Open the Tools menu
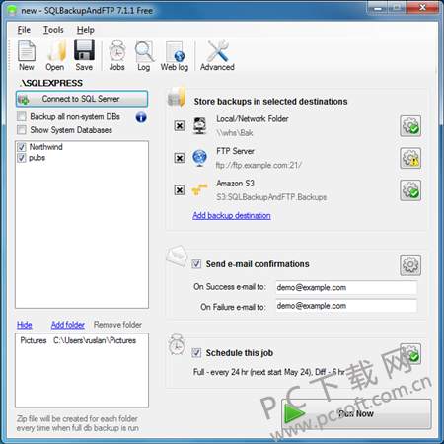 click(x=53, y=30)
